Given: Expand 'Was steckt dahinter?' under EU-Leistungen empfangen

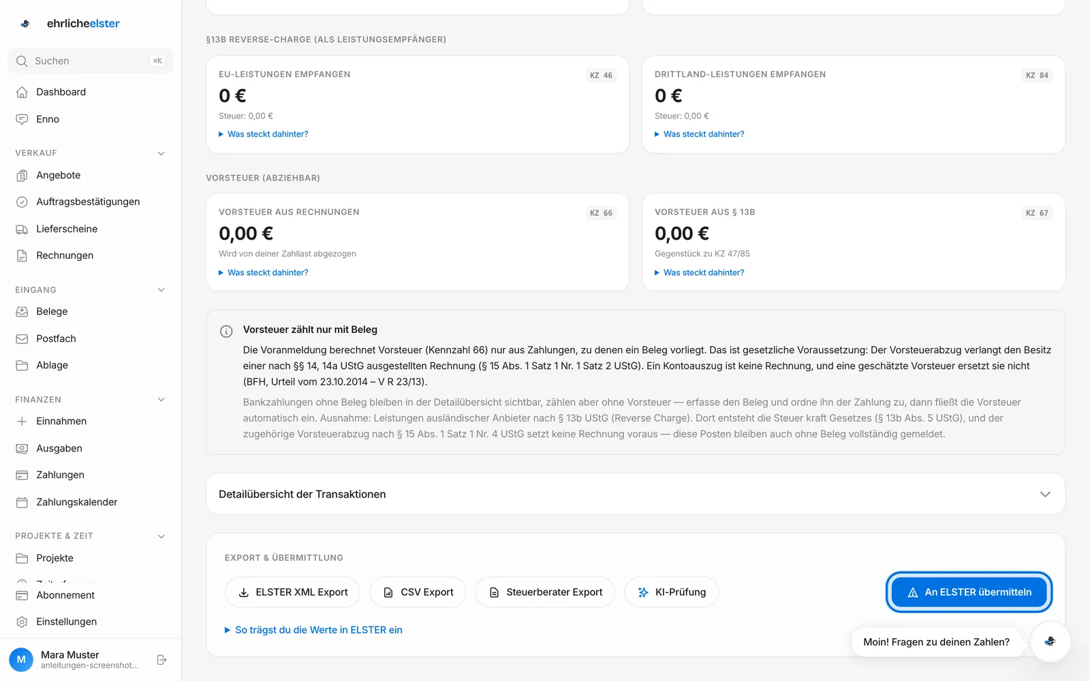Looking at the screenshot, I should (264, 134).
